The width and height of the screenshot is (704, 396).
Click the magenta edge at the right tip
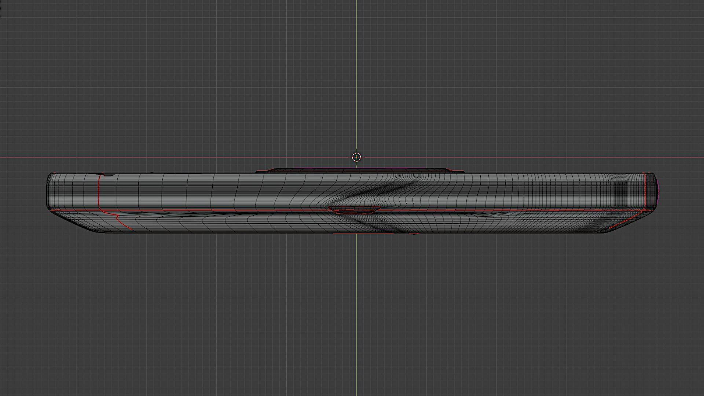click(658, 191)
